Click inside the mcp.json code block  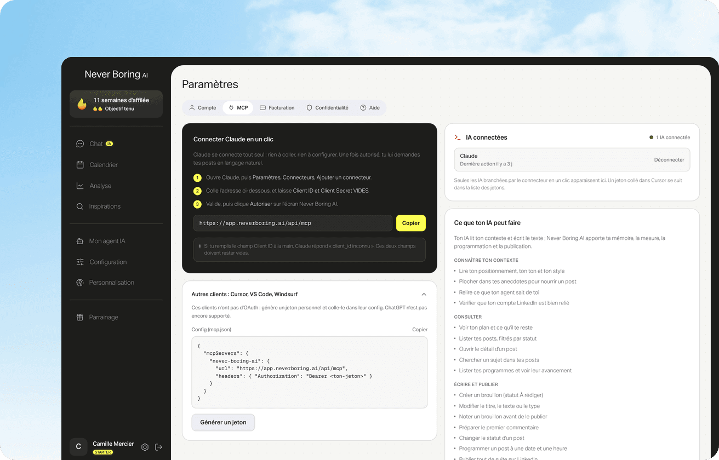click(x=310, y=372)
